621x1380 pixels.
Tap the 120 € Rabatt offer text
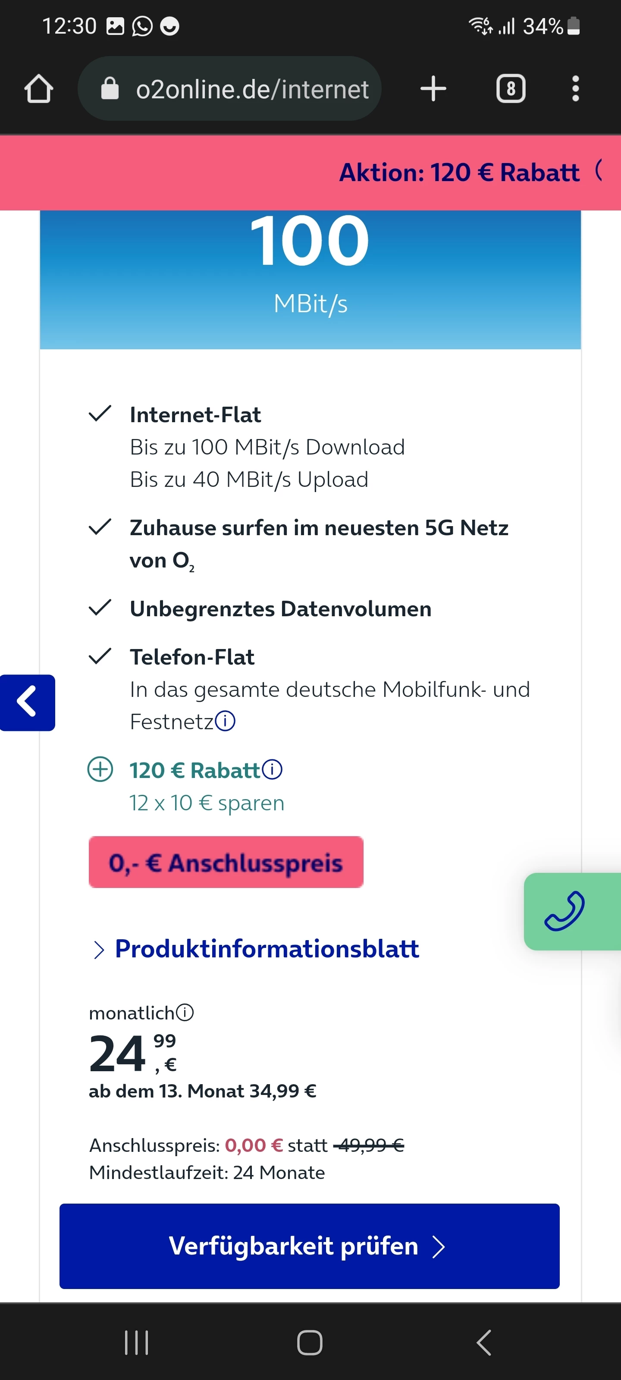pos(194,770)
